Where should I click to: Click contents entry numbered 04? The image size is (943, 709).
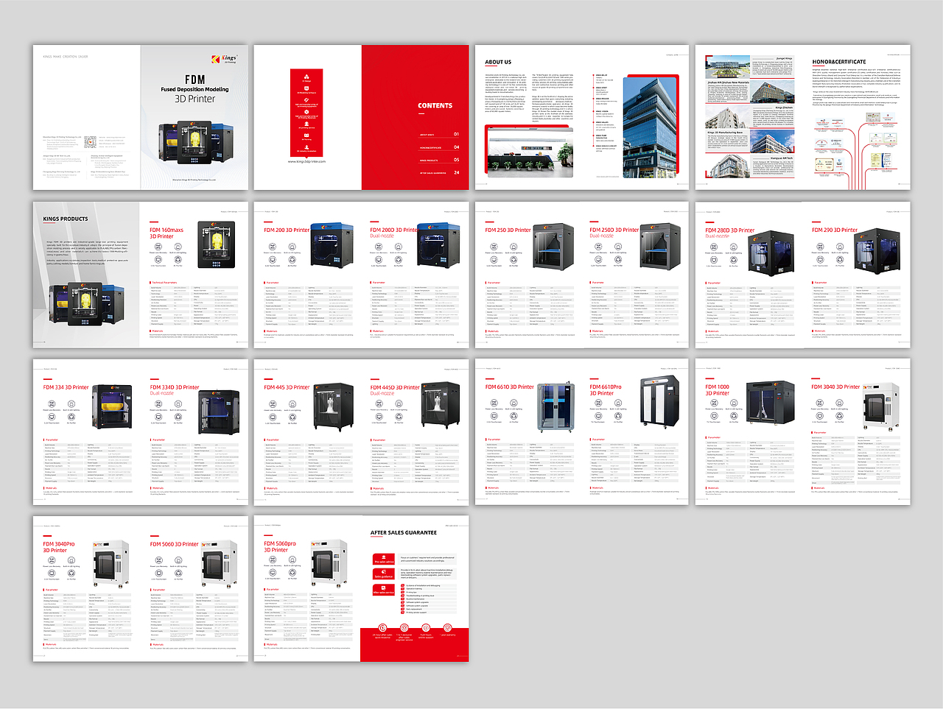coord(439,147)
